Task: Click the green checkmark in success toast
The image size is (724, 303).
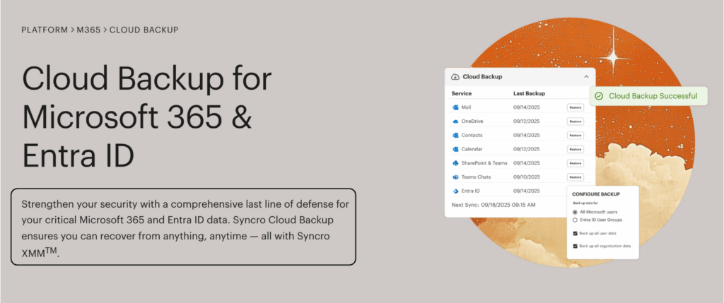Action: (599, 96)
